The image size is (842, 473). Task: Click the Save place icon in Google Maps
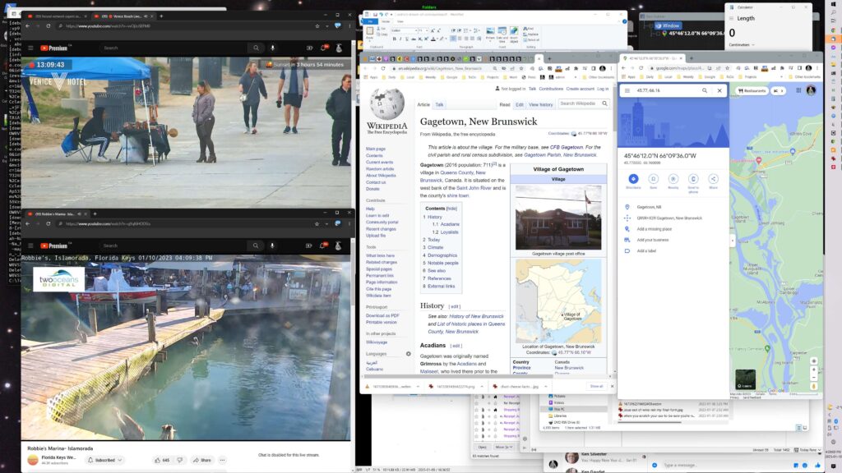pyautogui.click(x=654, y=178)
